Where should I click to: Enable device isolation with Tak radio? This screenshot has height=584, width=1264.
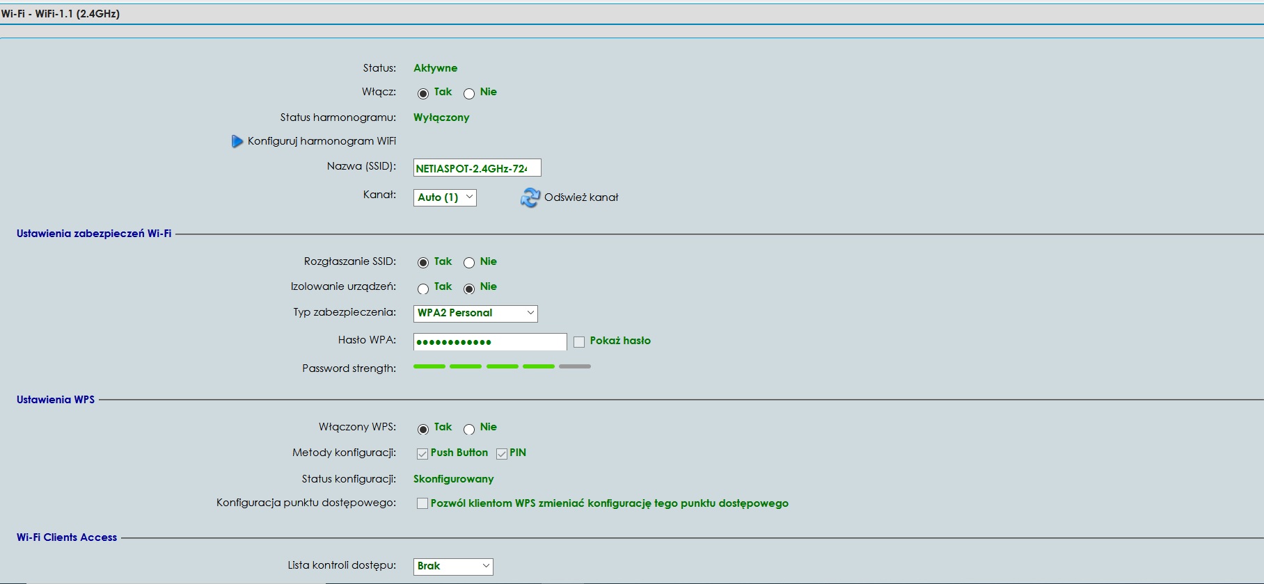(423, 289)
